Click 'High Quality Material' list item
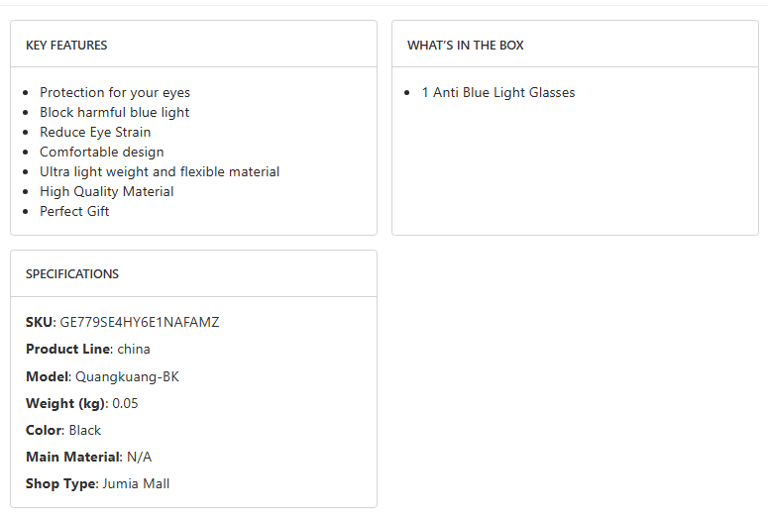Viewport: 768px width, 517px height. tap(106, 191)
